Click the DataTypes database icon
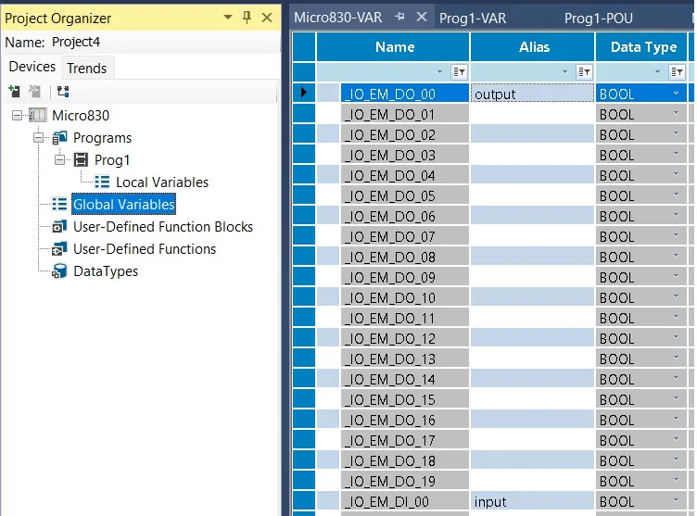The height and width of the screenshot is (516, 697). 59,271
